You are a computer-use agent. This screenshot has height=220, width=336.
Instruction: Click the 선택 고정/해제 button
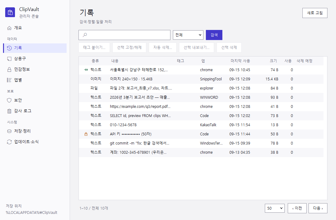129,47
